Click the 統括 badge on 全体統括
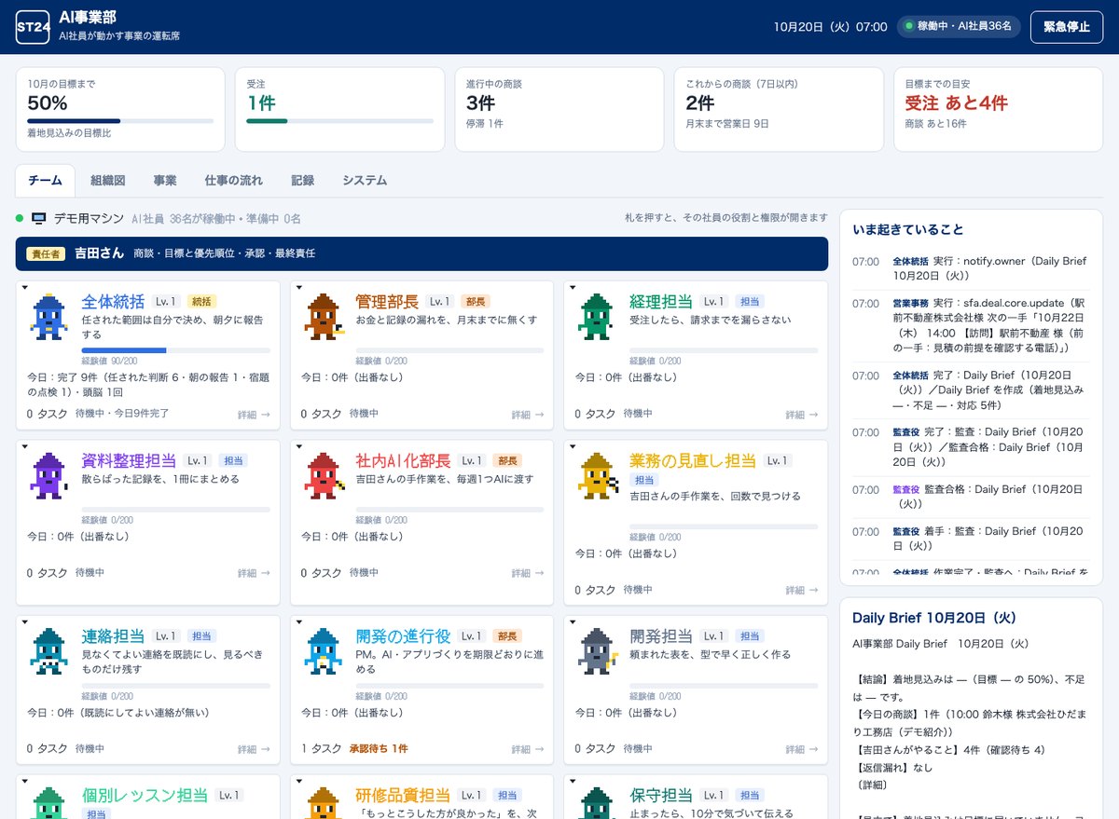This screenshot has width=1119, height=819. pos(201,302)
